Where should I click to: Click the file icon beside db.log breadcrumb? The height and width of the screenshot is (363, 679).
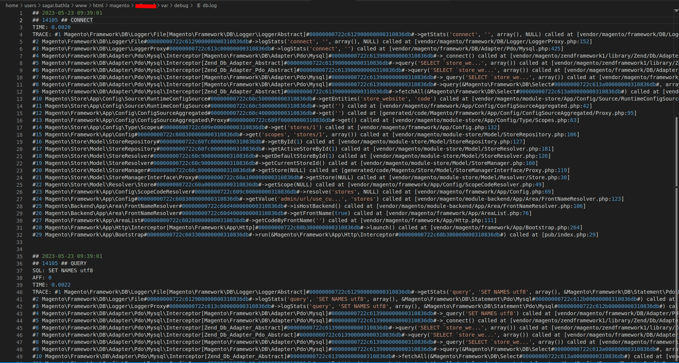click(199, 6)
